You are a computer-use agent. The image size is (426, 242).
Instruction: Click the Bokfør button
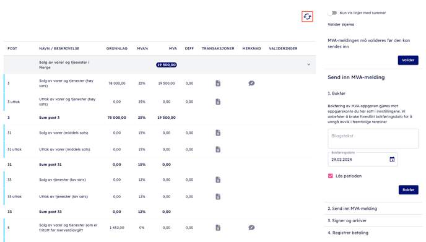tap(408, 190)
